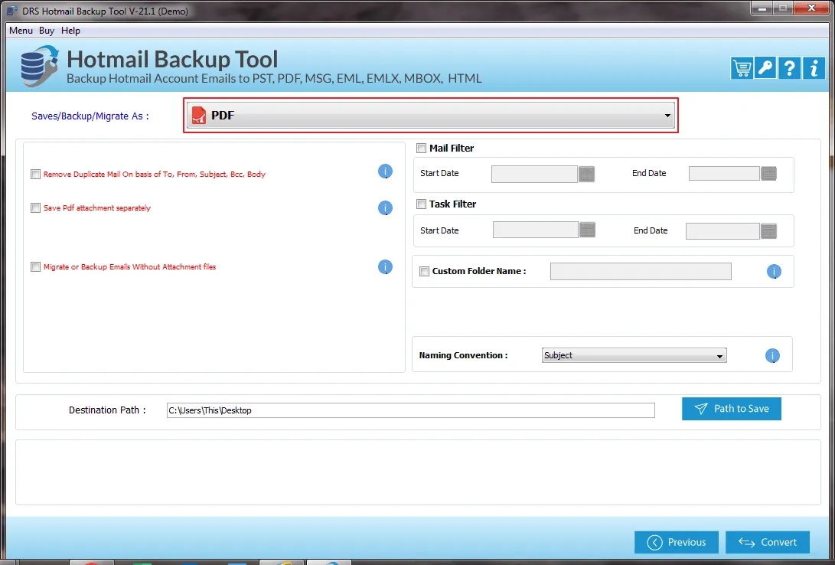Viewport: 835px width, 565px height.
Task: Click the window title bar app icon
Action: (11, 11)
